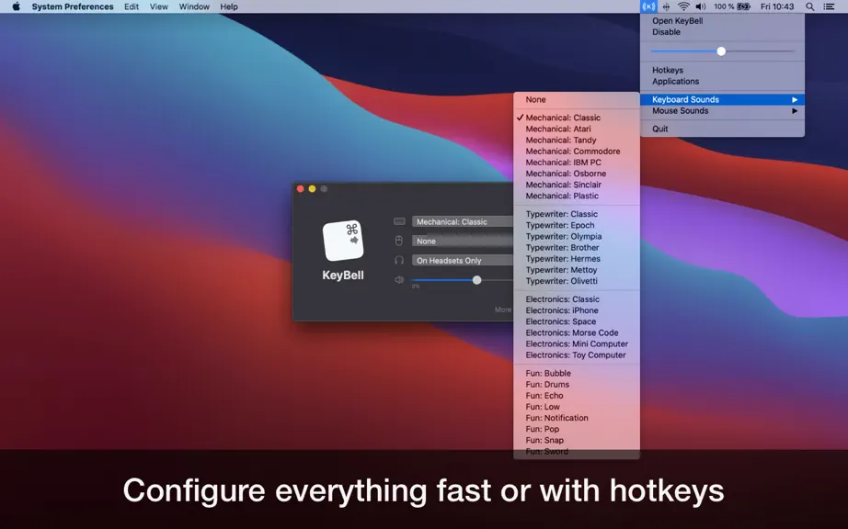This screenshot has height=529, width=848.
Task: Click the clock showing Fri 10:43
Action: click(777, 6)
